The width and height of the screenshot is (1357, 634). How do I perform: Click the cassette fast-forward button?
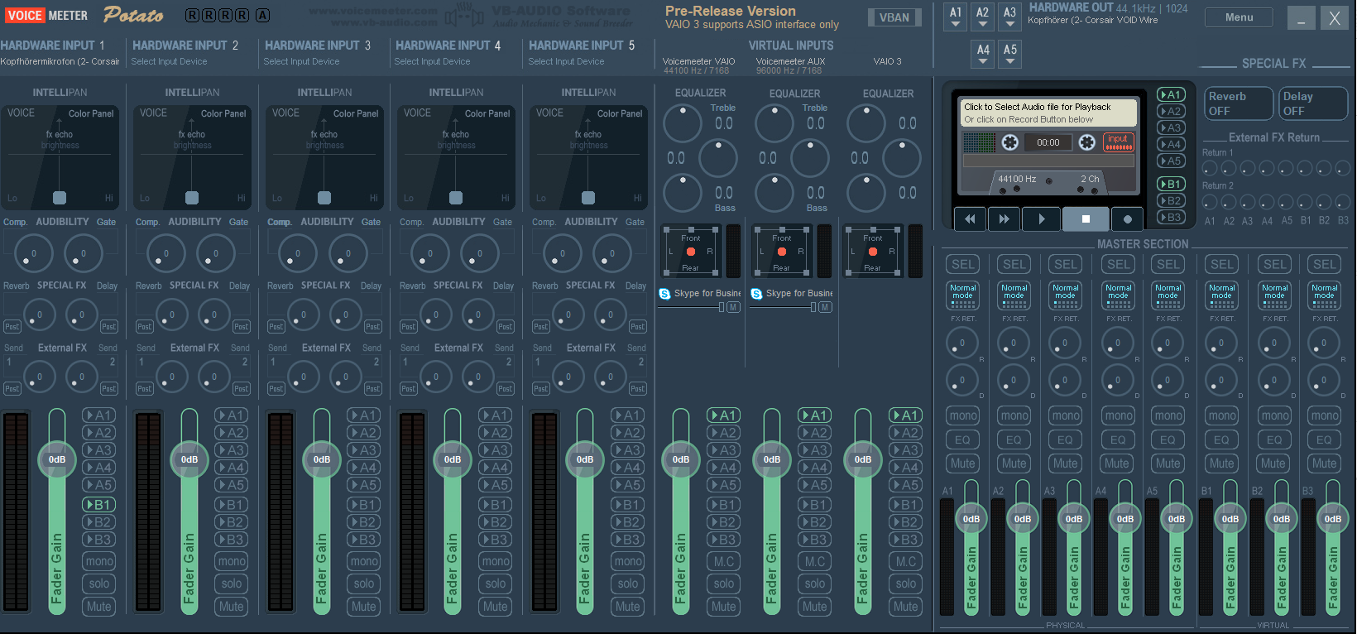pos(1004,219)
